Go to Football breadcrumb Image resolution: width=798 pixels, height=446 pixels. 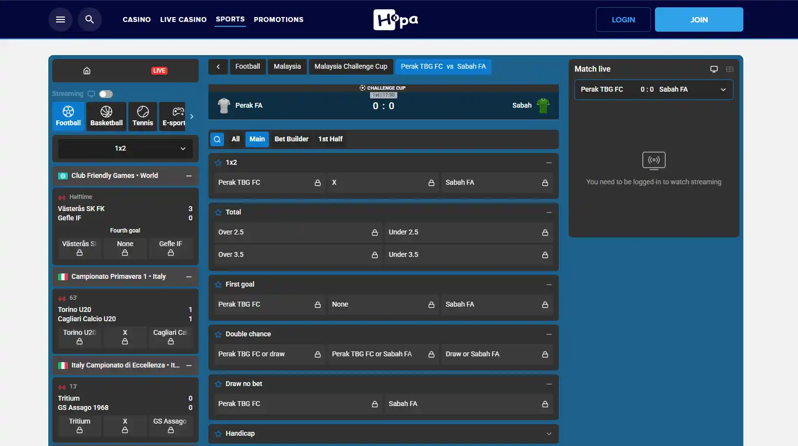(x=247, y=67)
